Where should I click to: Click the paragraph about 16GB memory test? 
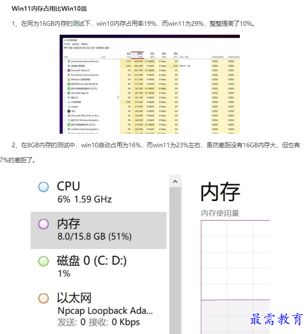(134, 23)
